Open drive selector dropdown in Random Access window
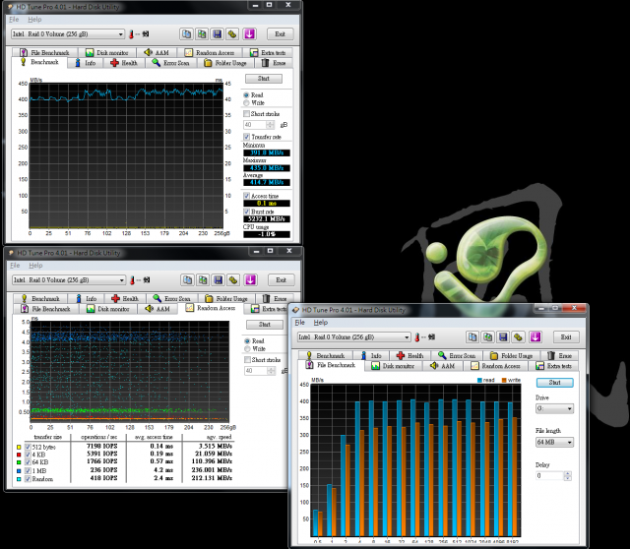 (x=69, y=280)
